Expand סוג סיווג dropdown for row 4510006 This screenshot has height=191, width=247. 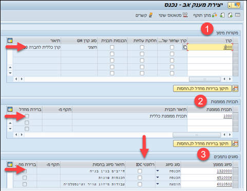click(x=158, y=178)
